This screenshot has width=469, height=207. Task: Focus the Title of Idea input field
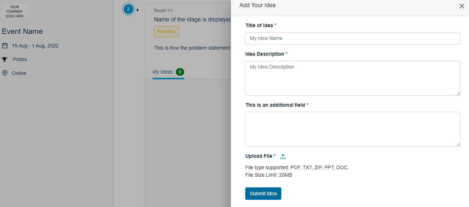(x=353, y=38)
